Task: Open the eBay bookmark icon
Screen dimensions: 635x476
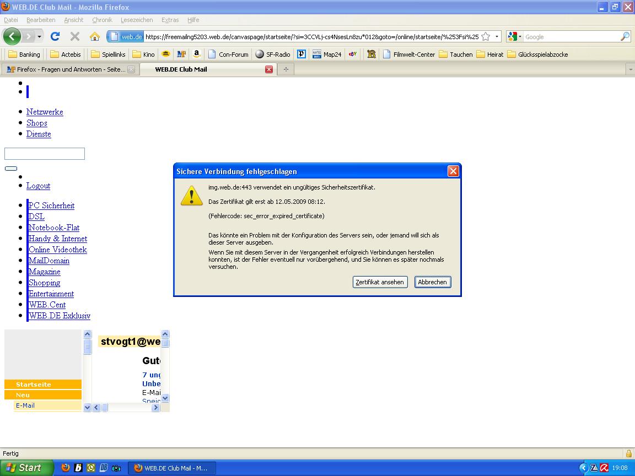Action: tap(353, 54)
